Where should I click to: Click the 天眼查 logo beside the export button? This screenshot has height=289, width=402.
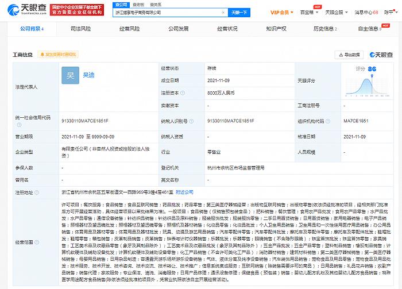pyautogui.click(x=381, y=55)
